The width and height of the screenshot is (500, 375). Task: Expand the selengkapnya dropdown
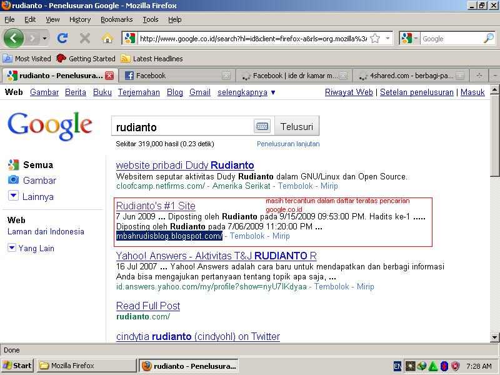(x=246, y=92)
